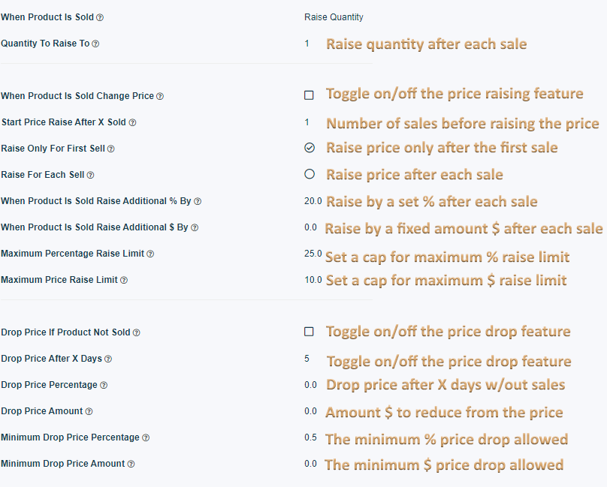Screen dimensions: 607x487
Task: Open help icon for Drop Price After X Days
Action: [108, 359]
